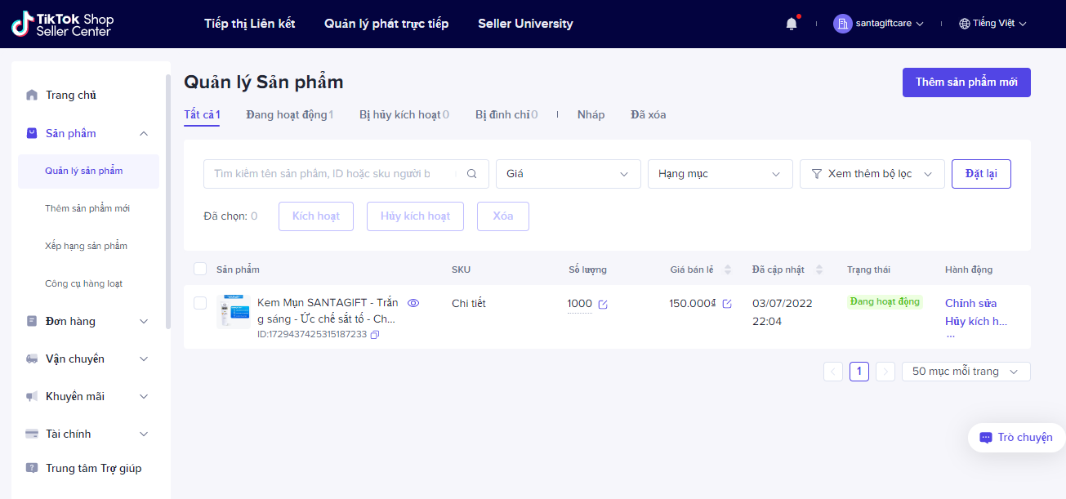Collapse the Sản phẩm sidebar section
This screenshot has width=1066, height=499.
click(x=144, y=133)
